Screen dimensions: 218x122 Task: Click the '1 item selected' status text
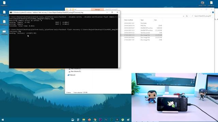pos(80,93)
